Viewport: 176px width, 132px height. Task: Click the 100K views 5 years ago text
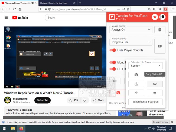tap(19, 110)
